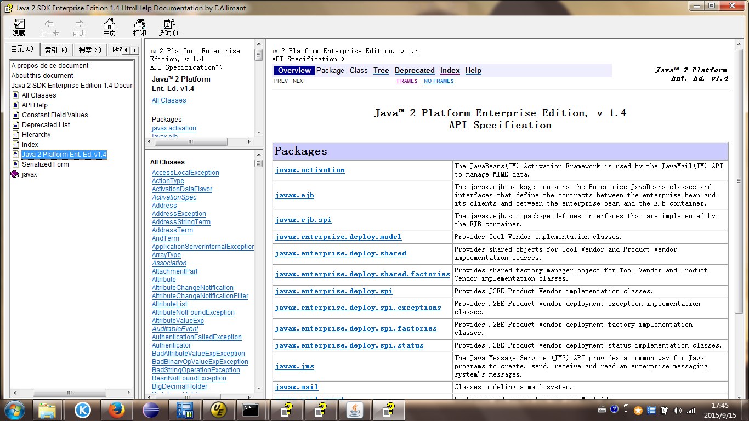The image size is (749, 421).
Task: Open Deprecated in the top navigation bar
Action: (415, 71)
